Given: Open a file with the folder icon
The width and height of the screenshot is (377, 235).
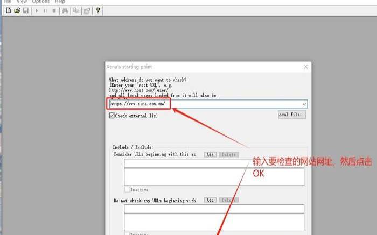Looking at the screenshot, I should [17, 11].
